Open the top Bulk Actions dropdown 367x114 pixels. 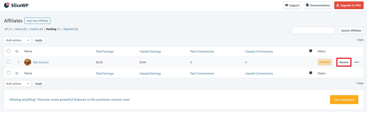(18, 40)
